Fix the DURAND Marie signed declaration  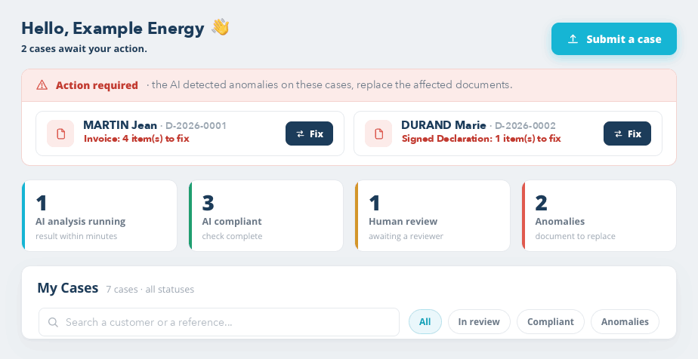[627, 133]
